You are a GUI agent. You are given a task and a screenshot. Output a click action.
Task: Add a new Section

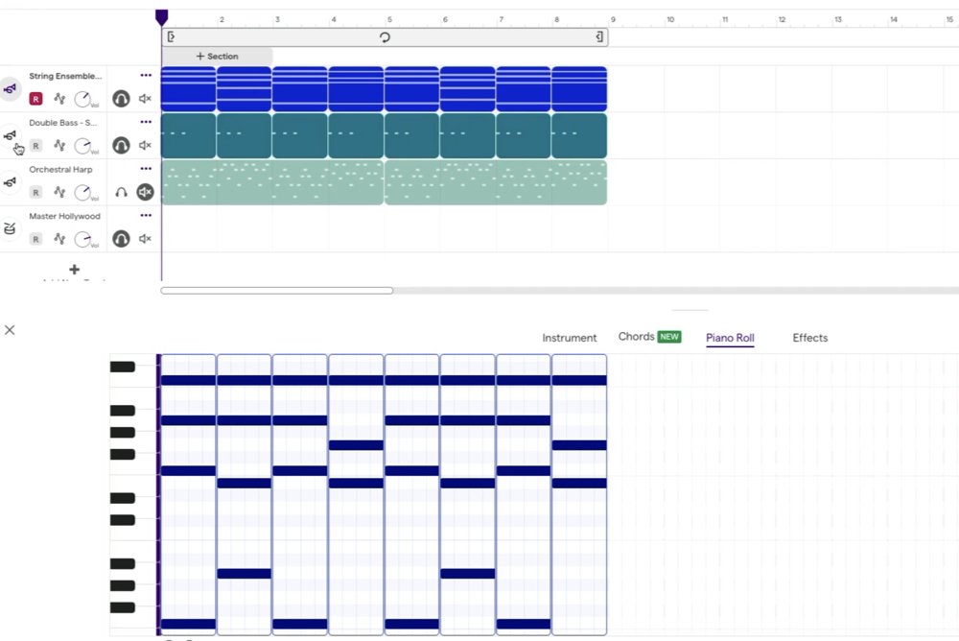tap(217, 57)
